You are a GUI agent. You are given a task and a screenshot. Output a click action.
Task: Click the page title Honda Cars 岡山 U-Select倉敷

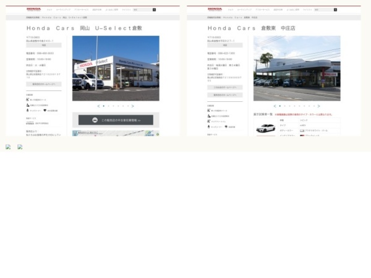pyautogui.click(x=85, y=28)
